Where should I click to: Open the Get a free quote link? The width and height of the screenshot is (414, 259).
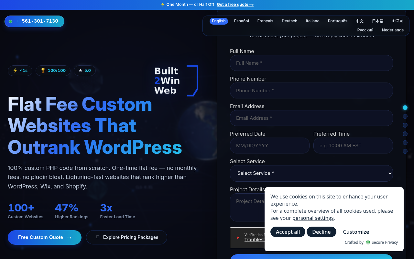point(235,5)
